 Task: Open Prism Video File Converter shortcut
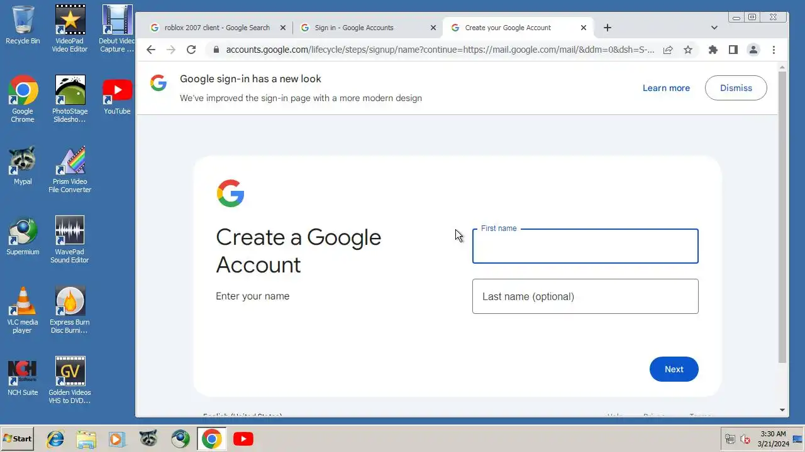click(70, 169)
